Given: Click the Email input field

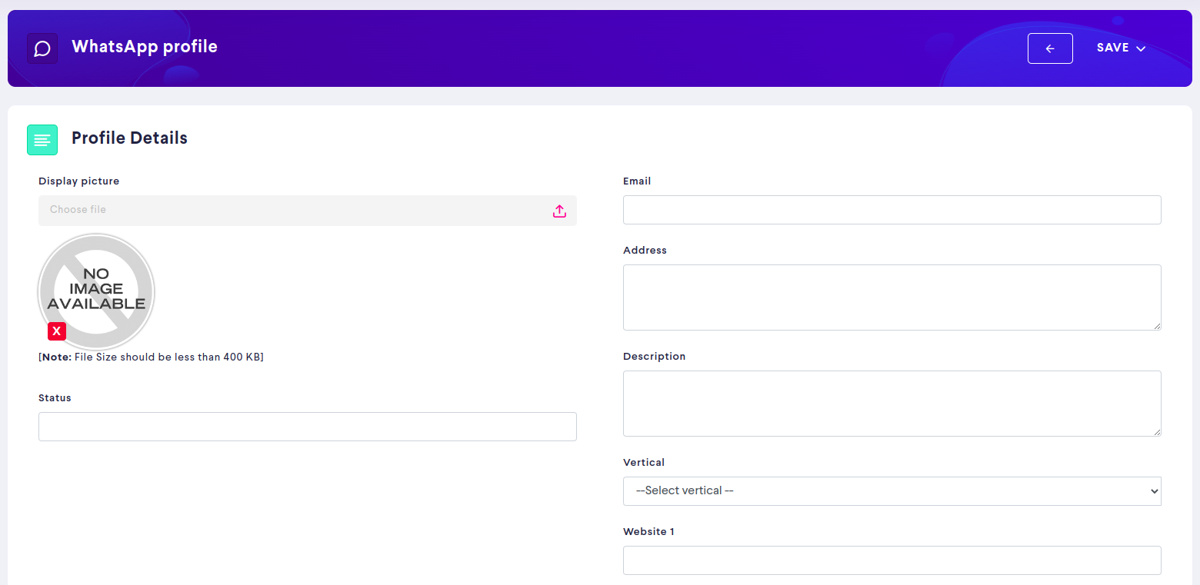Looking at the screenshot, I should tap(892, 209).
